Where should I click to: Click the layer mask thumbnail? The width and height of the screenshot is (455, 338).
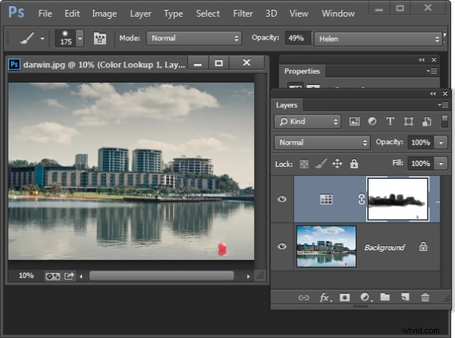pos(397,199)
